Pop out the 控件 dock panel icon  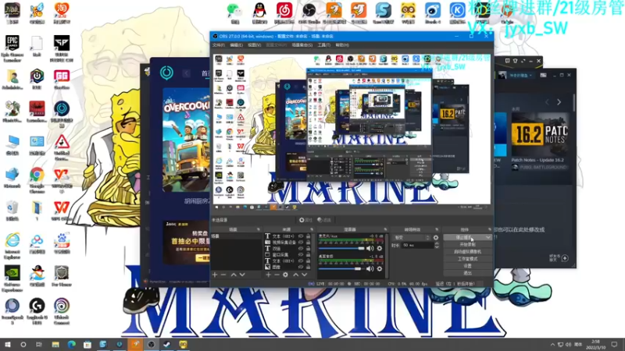pos(490,229)
